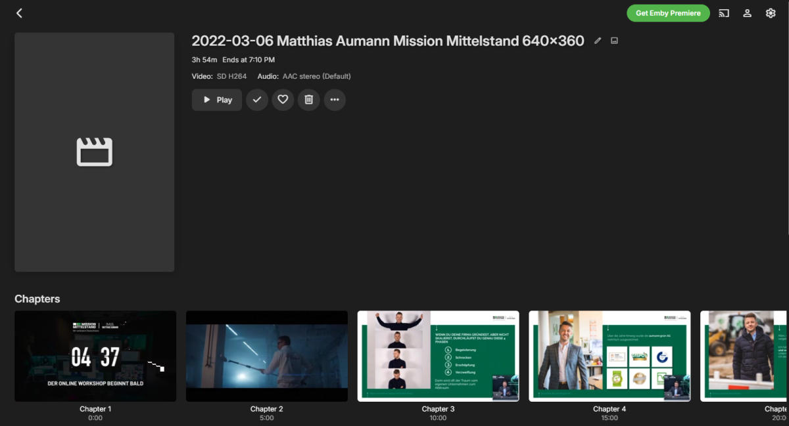
Task: Edit metadata using the pencil icon
Action: (598, 40)
